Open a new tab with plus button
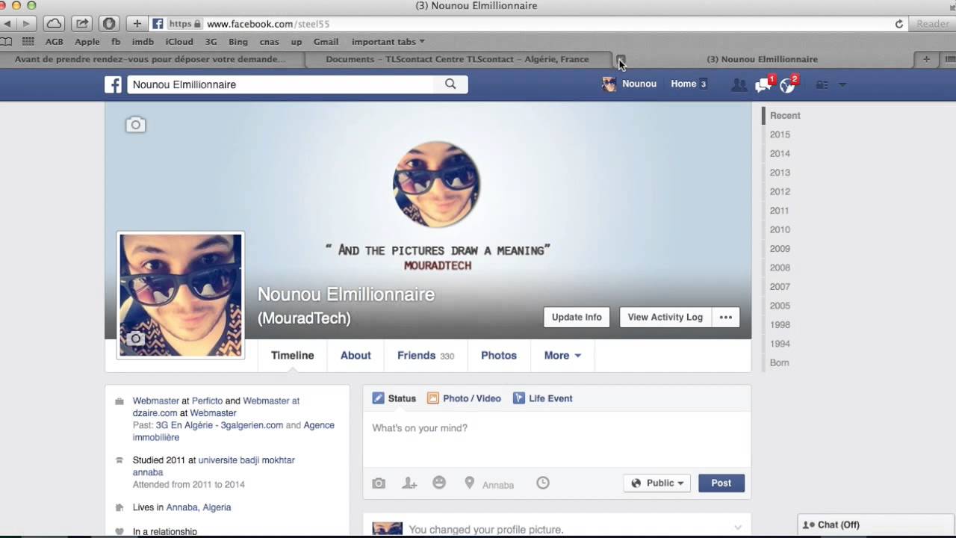This screenshot has height=538, width=956. (926, 59)
